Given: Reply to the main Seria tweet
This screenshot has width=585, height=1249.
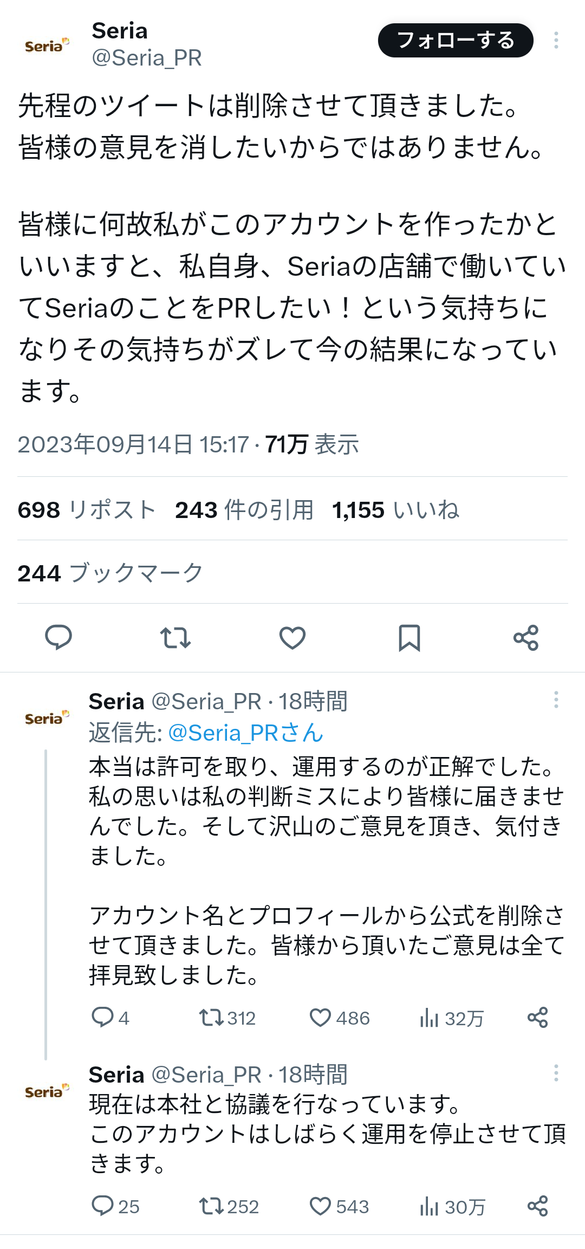Looking at the screenshot, I should pyautogui.click(x=58, y=637).
